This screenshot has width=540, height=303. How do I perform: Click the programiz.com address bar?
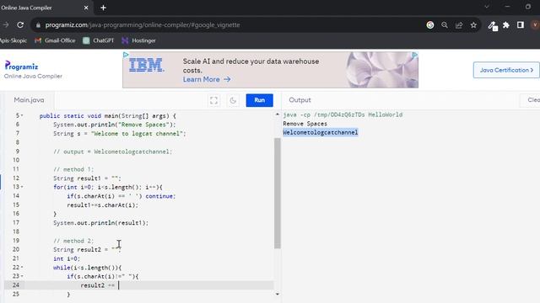pyautogui.click(x=143, y=24)
